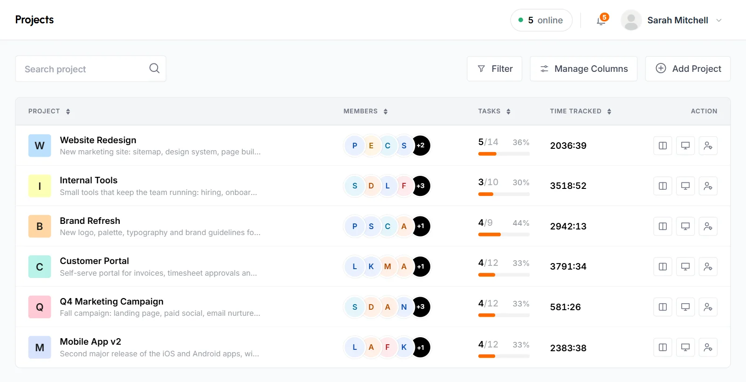Click the M project icon tile

pyautogui.click(x=40, y=347)
